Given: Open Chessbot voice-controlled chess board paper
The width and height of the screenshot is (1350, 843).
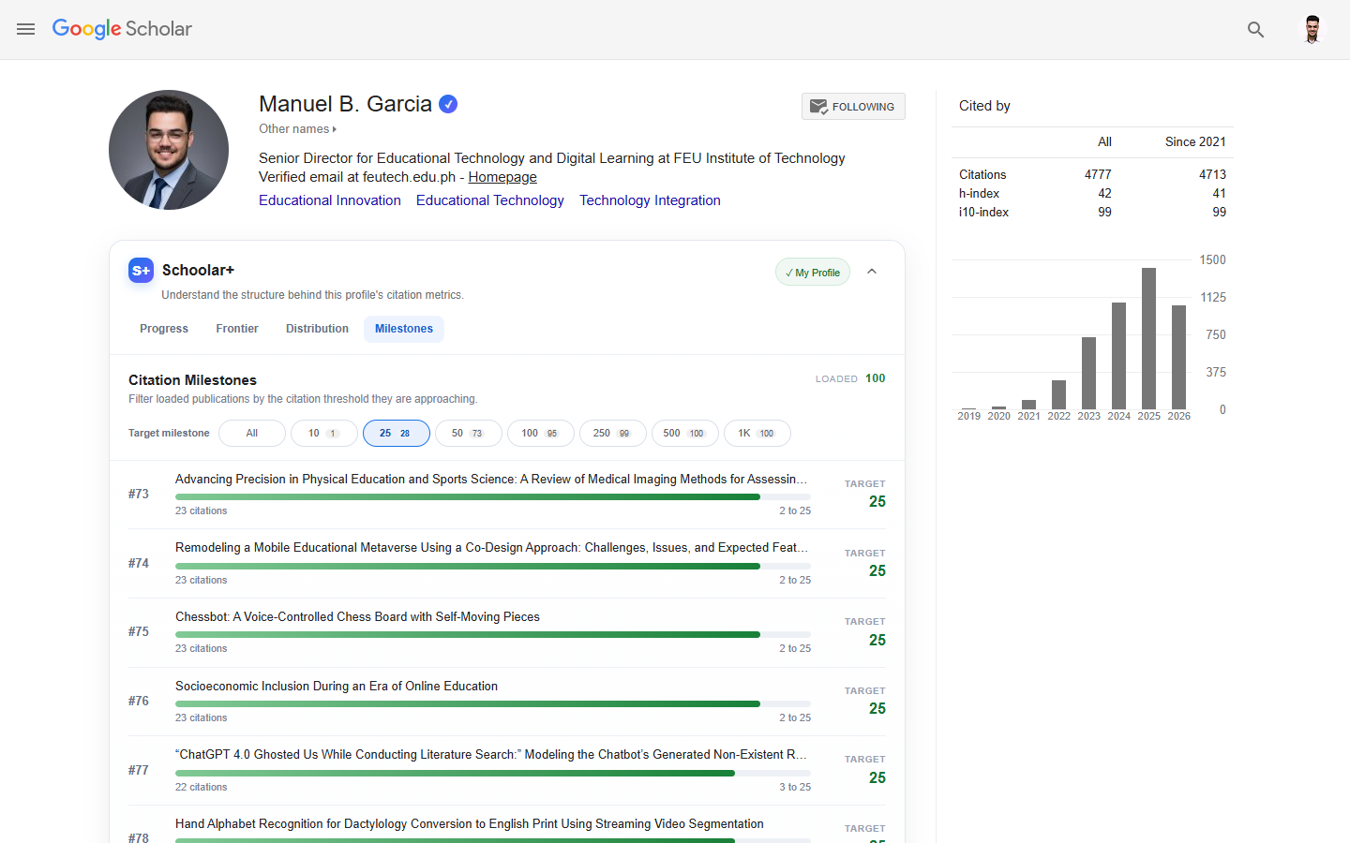Looking at the screenshot, I should pyautogui.click(x=357, y=617).
